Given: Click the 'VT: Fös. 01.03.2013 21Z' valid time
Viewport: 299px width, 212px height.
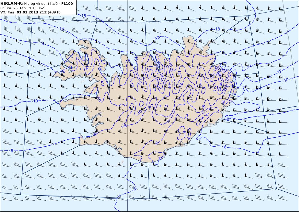Looking at the screenshot, I should [24, 12].
